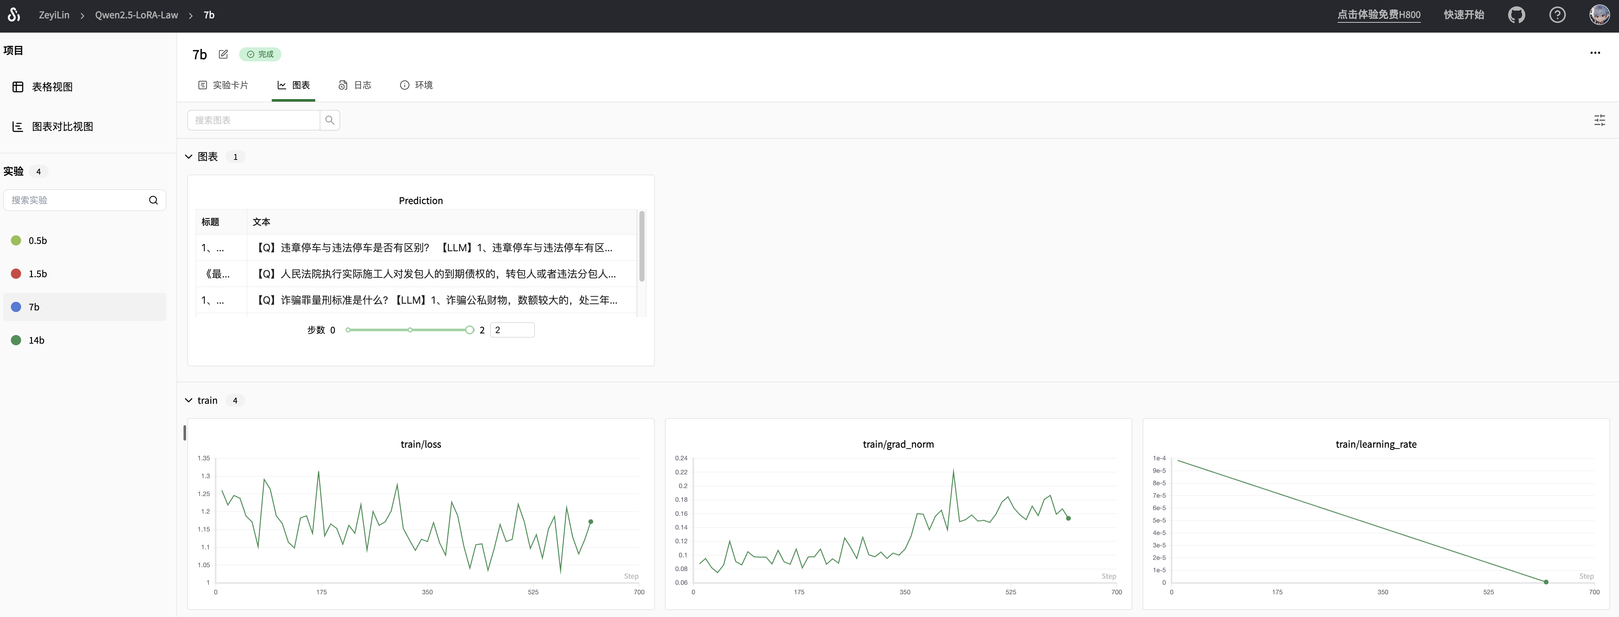Click the help question mark icon
Image resolution: width=1619 pixels, height=617 pixels.
pos(1557,14)
